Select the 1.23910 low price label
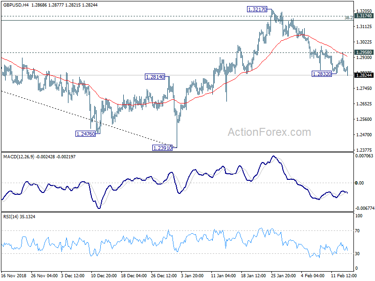The height and width of the screenshot is (281, 375). [162, 148]
